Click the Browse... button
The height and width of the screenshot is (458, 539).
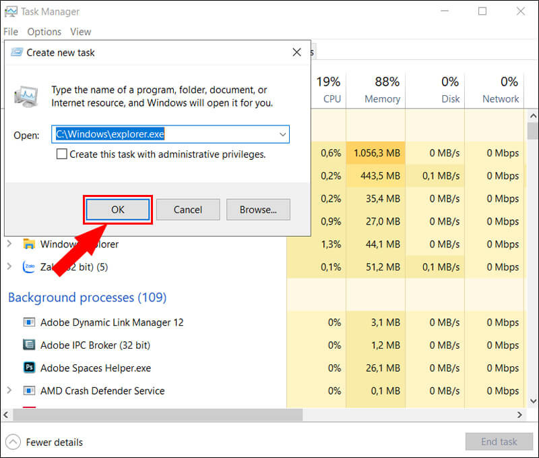coord(258,210)
